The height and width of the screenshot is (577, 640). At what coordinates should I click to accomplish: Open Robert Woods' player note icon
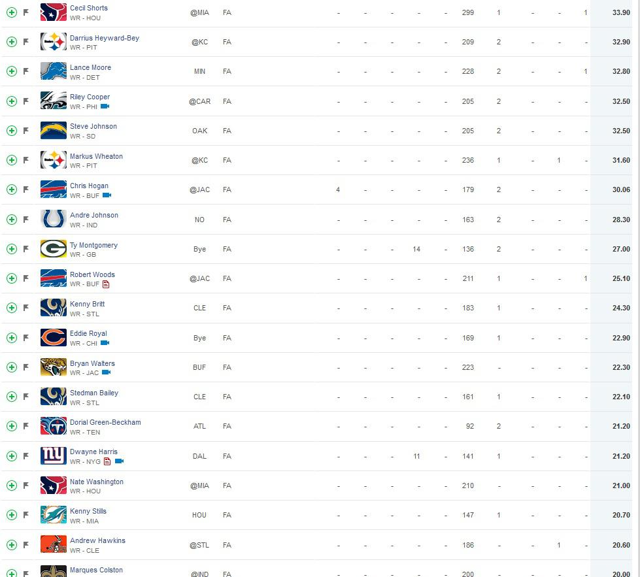tap(106, 284)
